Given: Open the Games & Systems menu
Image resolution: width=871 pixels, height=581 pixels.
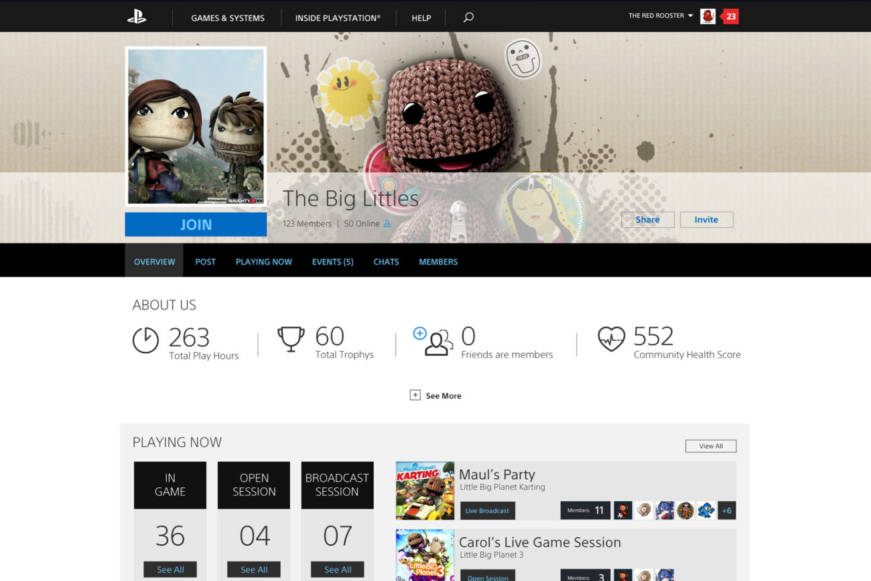Looking at the screenshot, I should 228,18.
